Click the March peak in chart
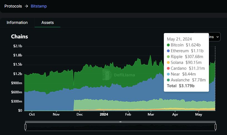Viewport: 227px width, 135px height. 150,56
